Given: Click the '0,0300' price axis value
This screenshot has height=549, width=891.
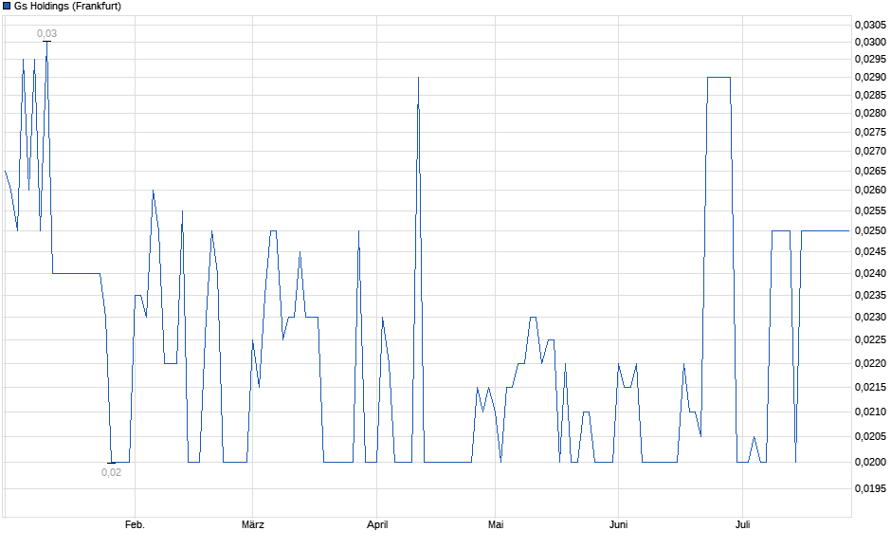Looking at the screenshot, I should coord(870,42).
